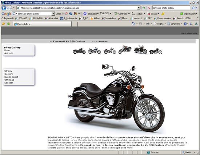Open the Custom category link
Viewport: 200px width, 155px height.
tap(9, 74)
